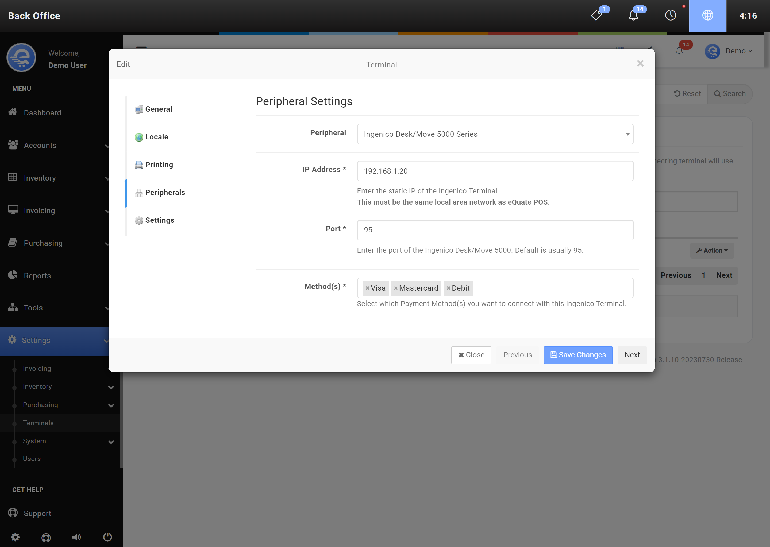Image resolution: width=770 pixels, height=547 pixels.
Task: Click the price tag icon in top bar
Action: pos(597,15)
